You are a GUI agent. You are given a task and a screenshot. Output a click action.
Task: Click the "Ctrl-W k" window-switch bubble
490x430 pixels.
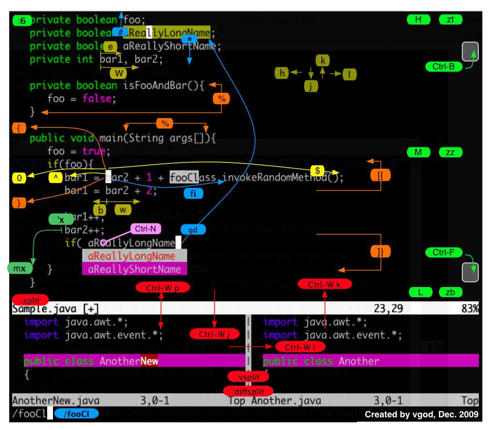pos(325,284)
